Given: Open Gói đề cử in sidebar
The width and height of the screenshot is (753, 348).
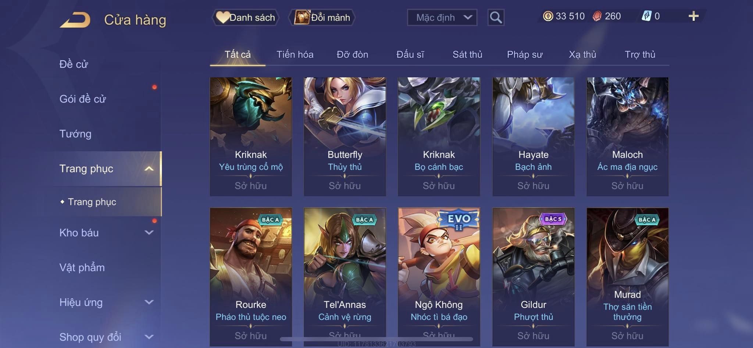Looking at the screenshot, I should [x=83, y=99].
